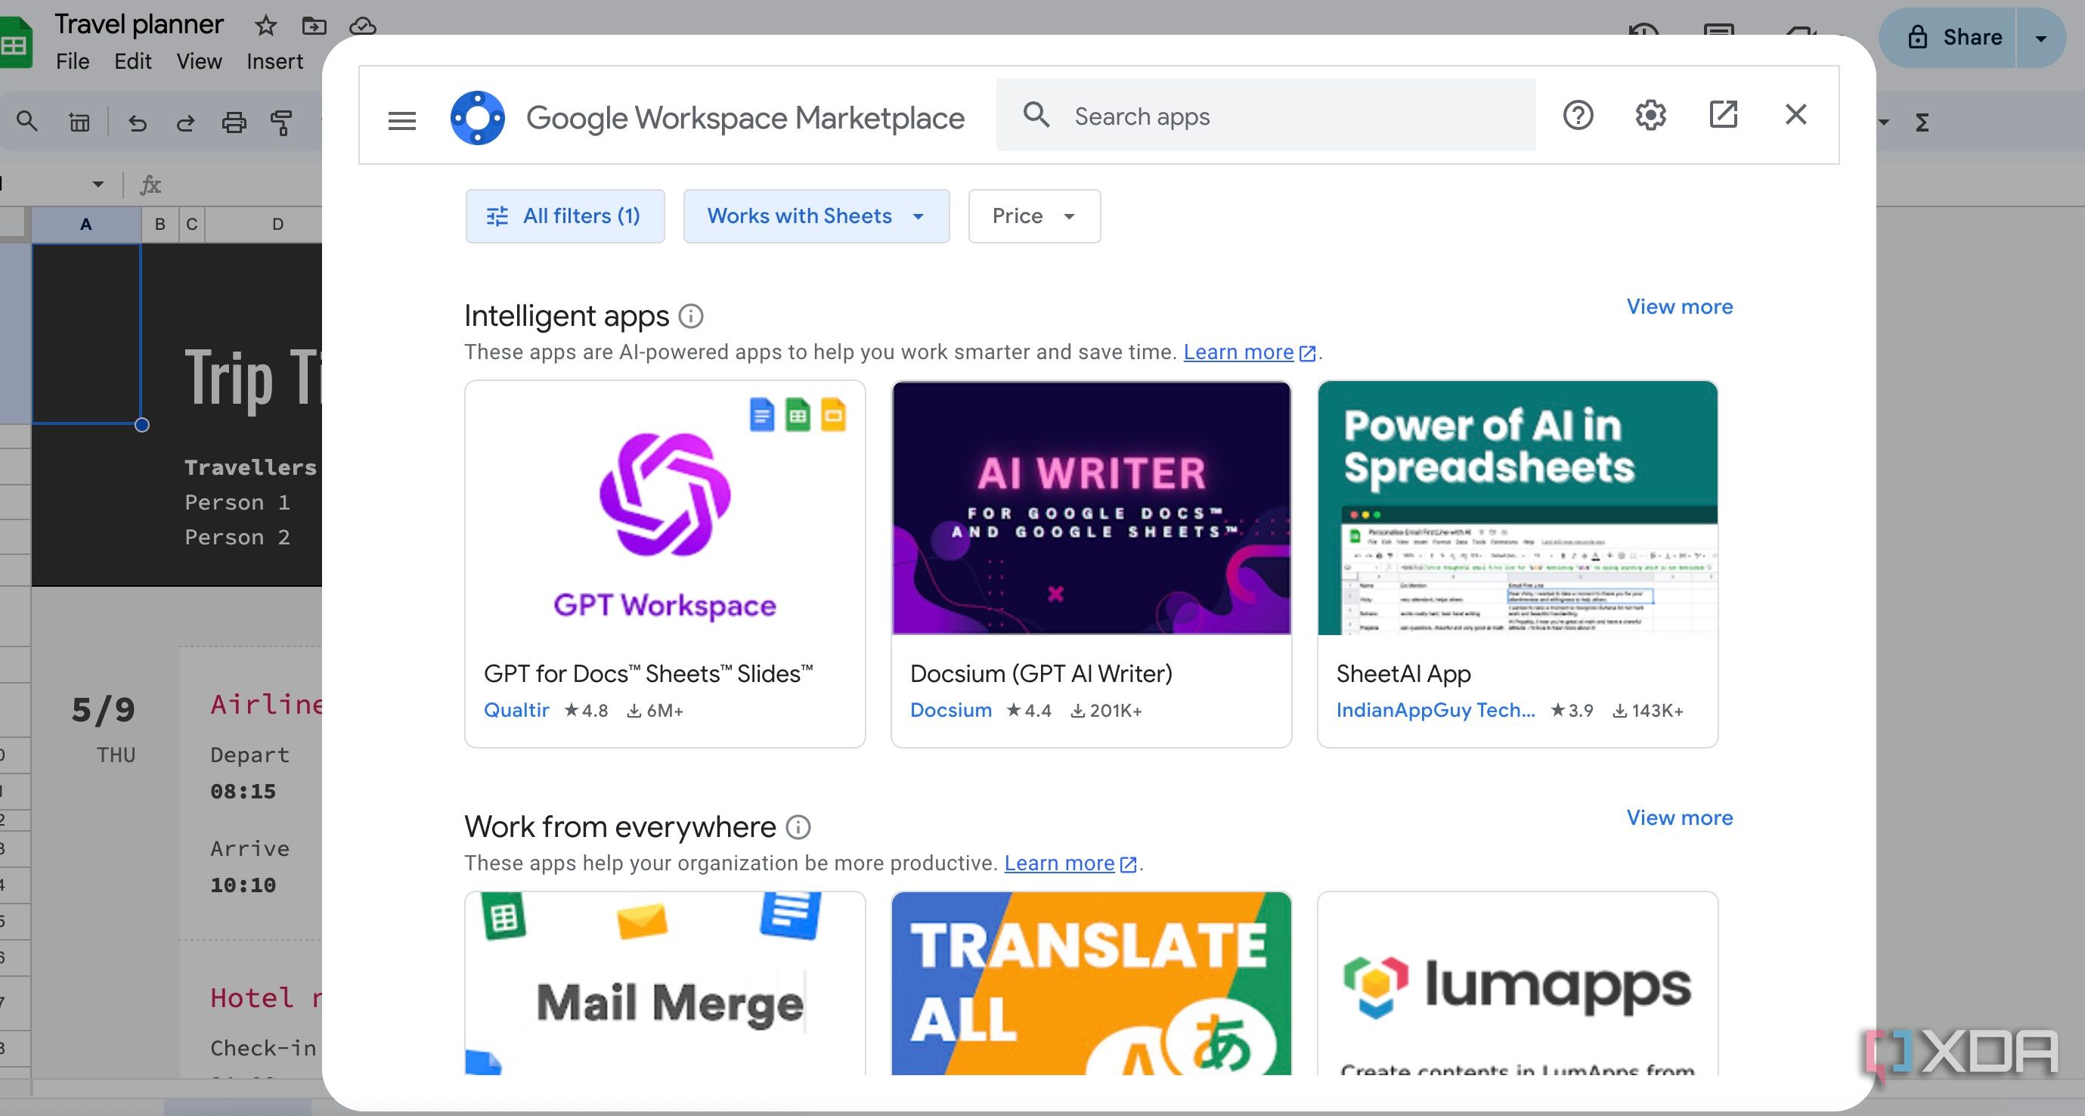Open the Mail Merge app card
This screenshot has height=1116, width=2085.
665,983
